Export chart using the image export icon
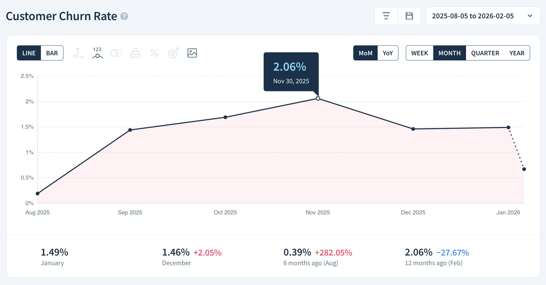 click(192, 53)
